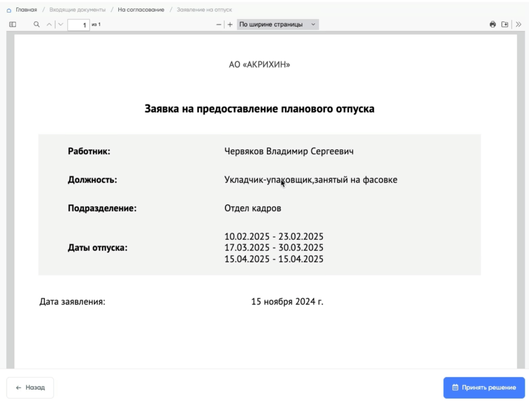Print the vacation request document
Viewport: 529px width, 402px height.
[x=493, y=24]
